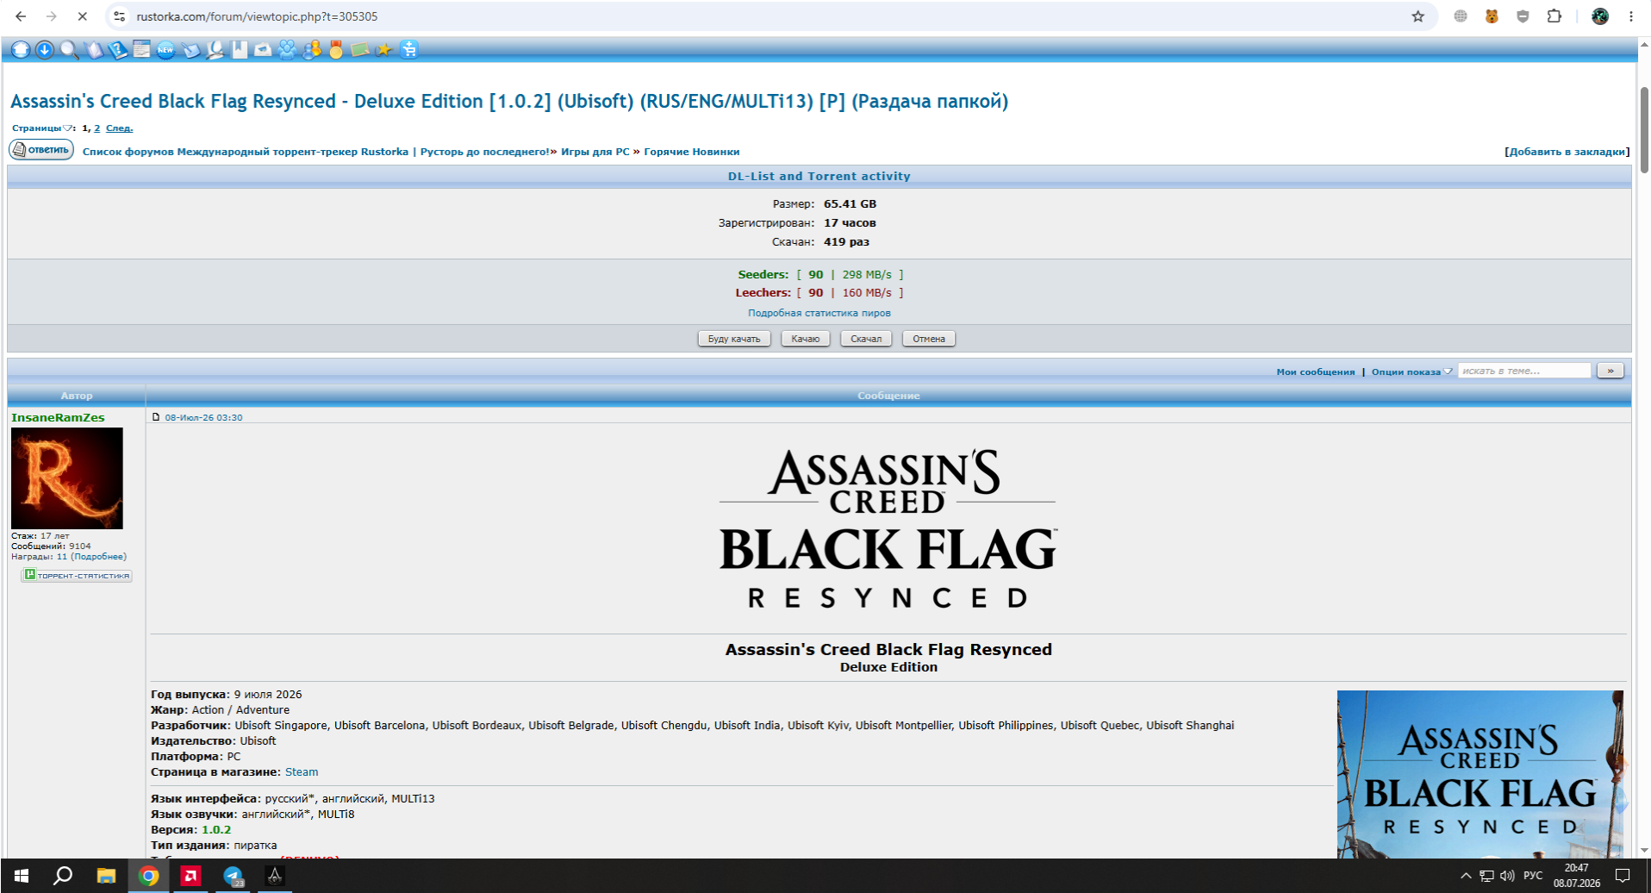The image size is (1651, 893).
Task: Click the grey shield extension icon
Action: 1523,16
